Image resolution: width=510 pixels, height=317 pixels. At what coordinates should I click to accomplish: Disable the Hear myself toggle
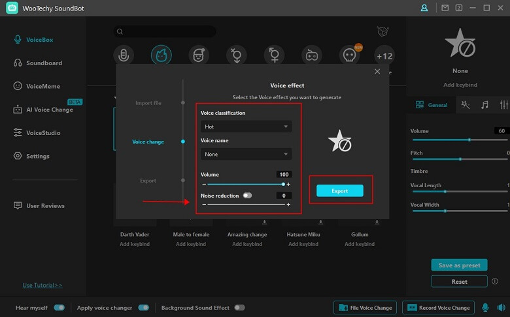tap(59, 307)
